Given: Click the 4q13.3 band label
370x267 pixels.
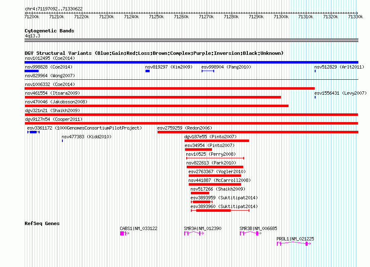Looking at the screenshot, I should (x=32, y=36).
